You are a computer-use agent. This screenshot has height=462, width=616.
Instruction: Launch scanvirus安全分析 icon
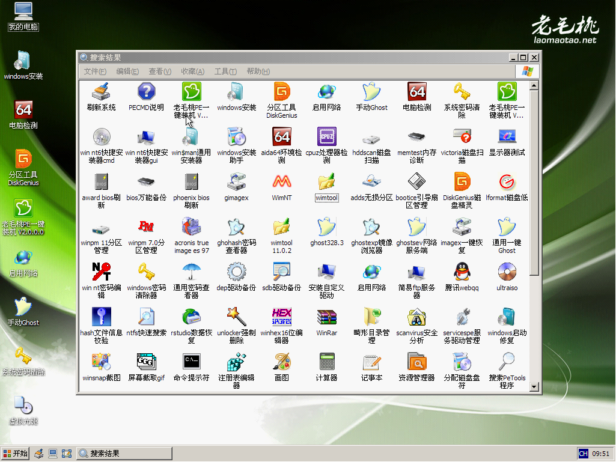(417, 317)
